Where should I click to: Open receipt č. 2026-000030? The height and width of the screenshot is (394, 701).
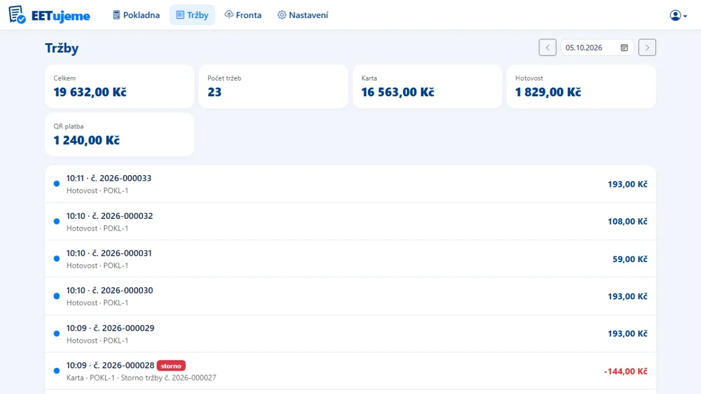[350, 296]
